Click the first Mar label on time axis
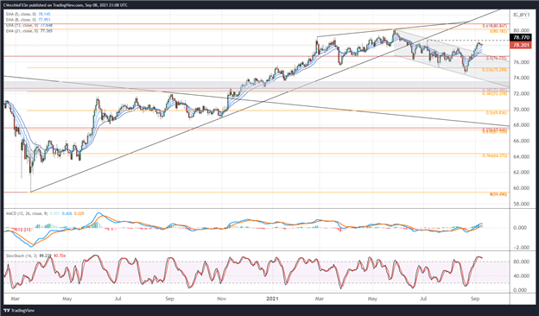This screenshot has height=316, width=539. [15, 299]
